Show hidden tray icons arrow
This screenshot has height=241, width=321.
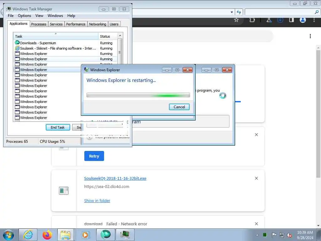point(257,235)
